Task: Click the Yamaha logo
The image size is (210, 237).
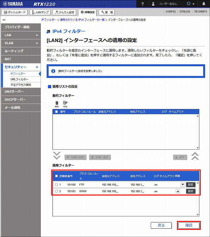Action: 13,4
